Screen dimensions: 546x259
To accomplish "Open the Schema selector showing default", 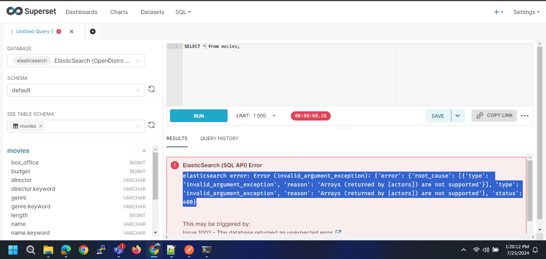I will tap(76, 90).
